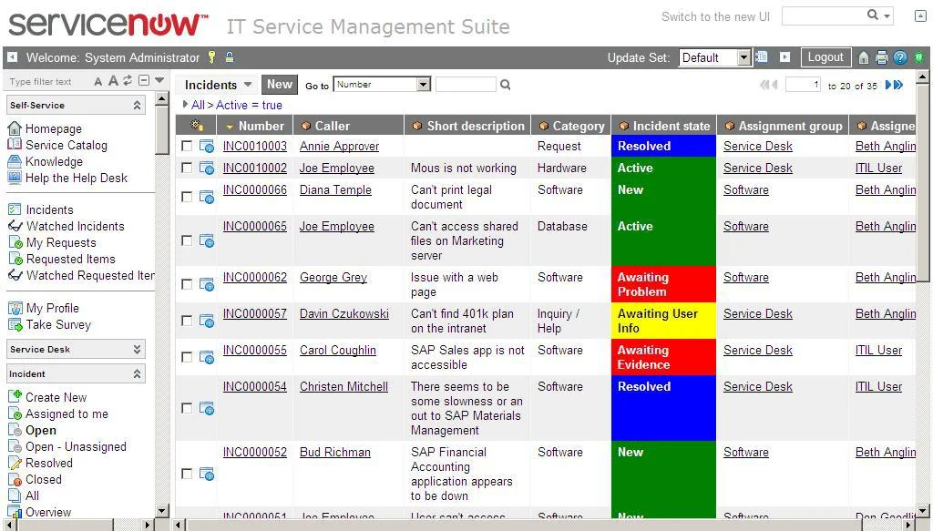The height and width of the screenshot is (531, 933).
Task: Open global search options dropdown arrow
Action: click(887, 15)
